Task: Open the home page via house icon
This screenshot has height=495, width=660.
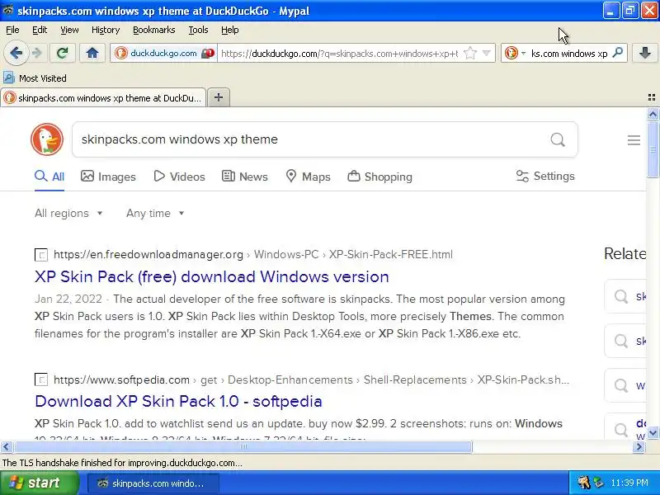Action: [92, 54]
